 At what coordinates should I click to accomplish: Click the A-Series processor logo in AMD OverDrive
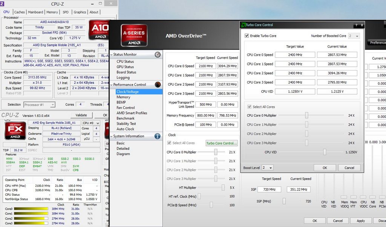[134, 35]
